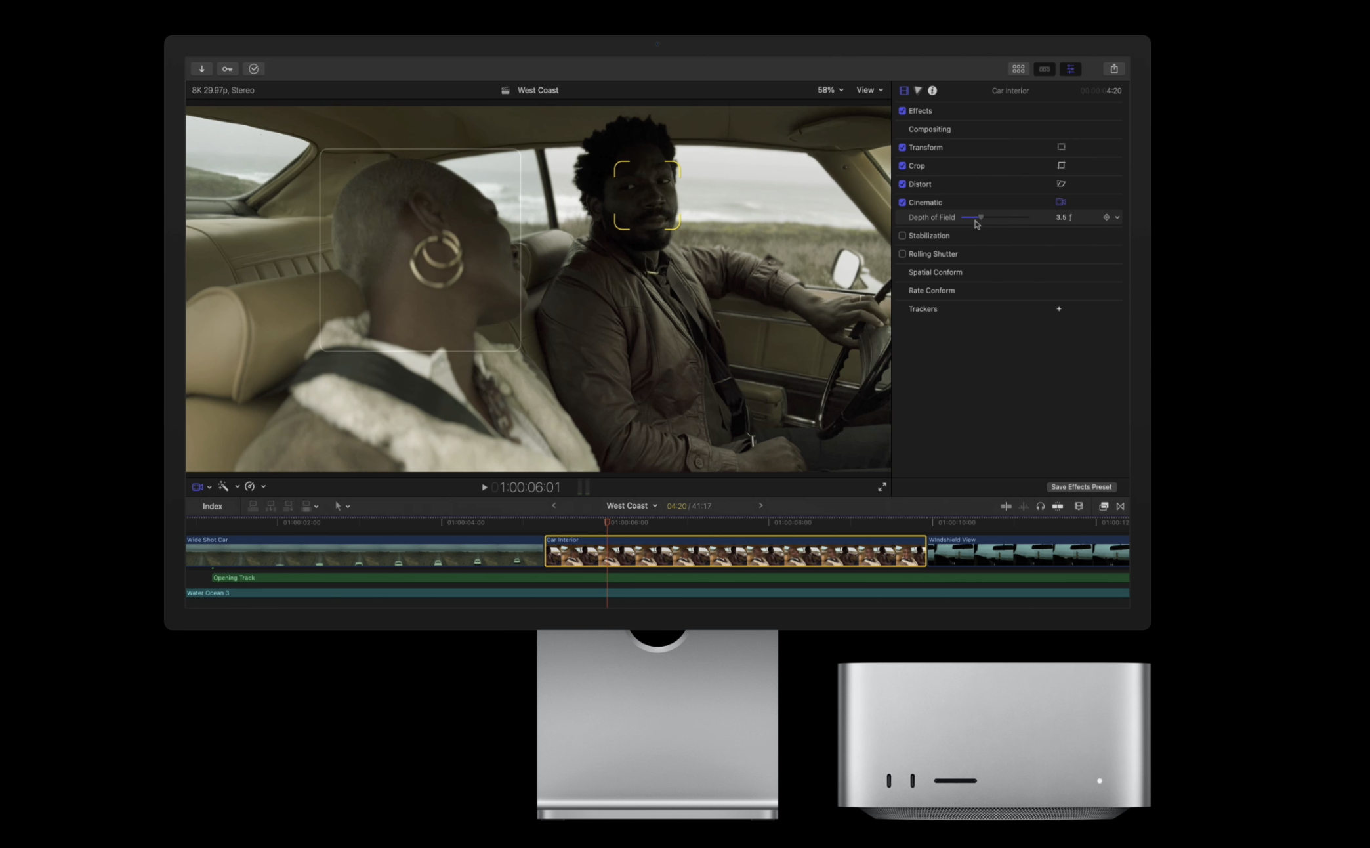Click the headphones audio skimming icon
Viewport: 1370px width, 848px height.
[1040, 506]
